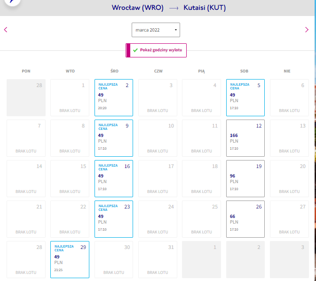Select March 16 flight for 49 PLN
Screen dimensions: 316x281
click(x=114, y=178)
